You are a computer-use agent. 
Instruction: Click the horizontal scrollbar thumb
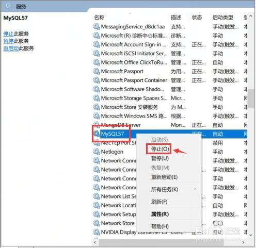click(x=161, y=242)
